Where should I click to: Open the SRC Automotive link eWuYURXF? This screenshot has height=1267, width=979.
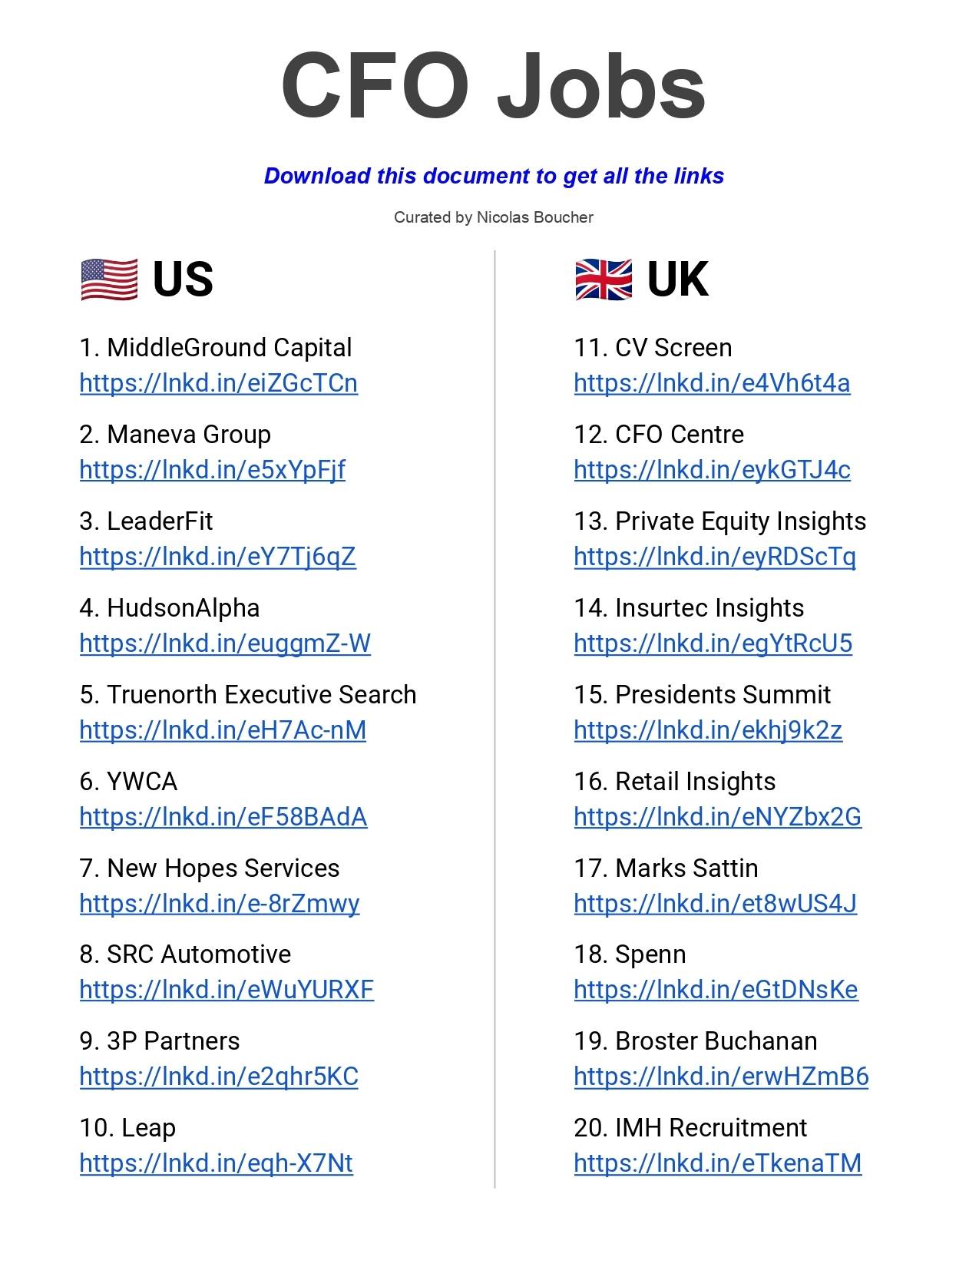point(227,989)
